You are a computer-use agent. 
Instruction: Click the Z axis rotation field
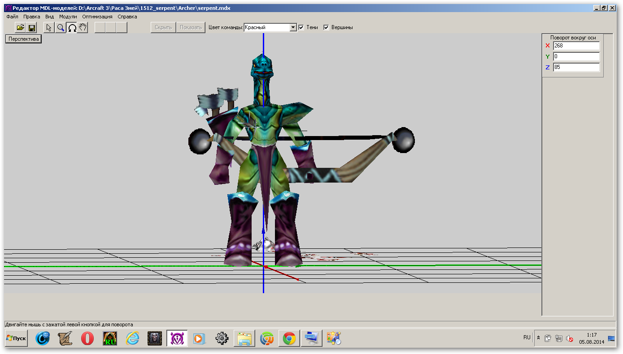pyautogui.click(x=576, y=67)
